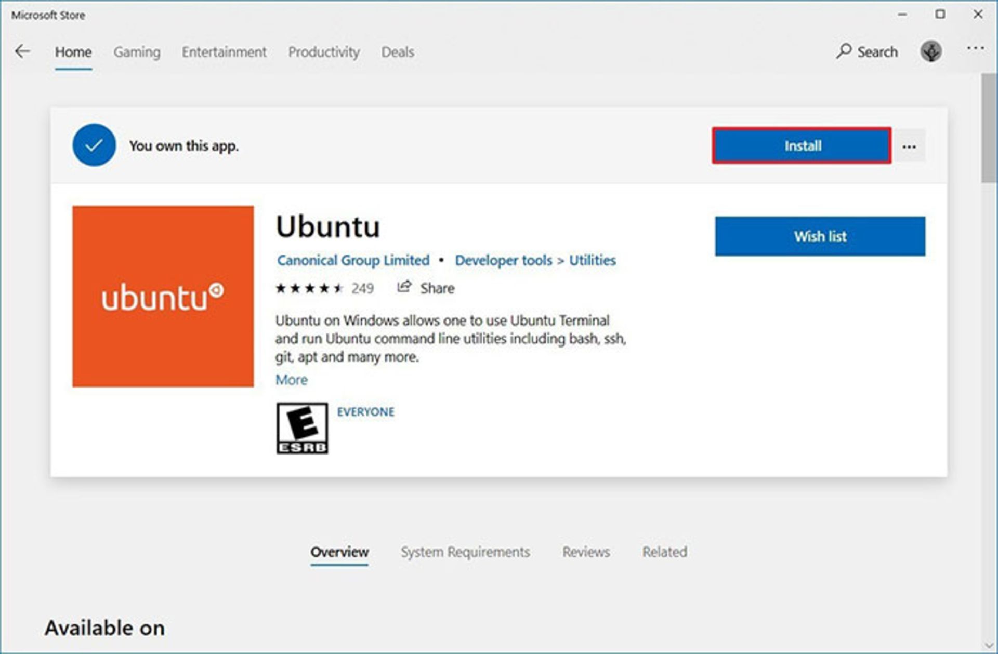Open the Entertainment tab
The height and width of the screenshot is (654, 998).
coord(224,52)
